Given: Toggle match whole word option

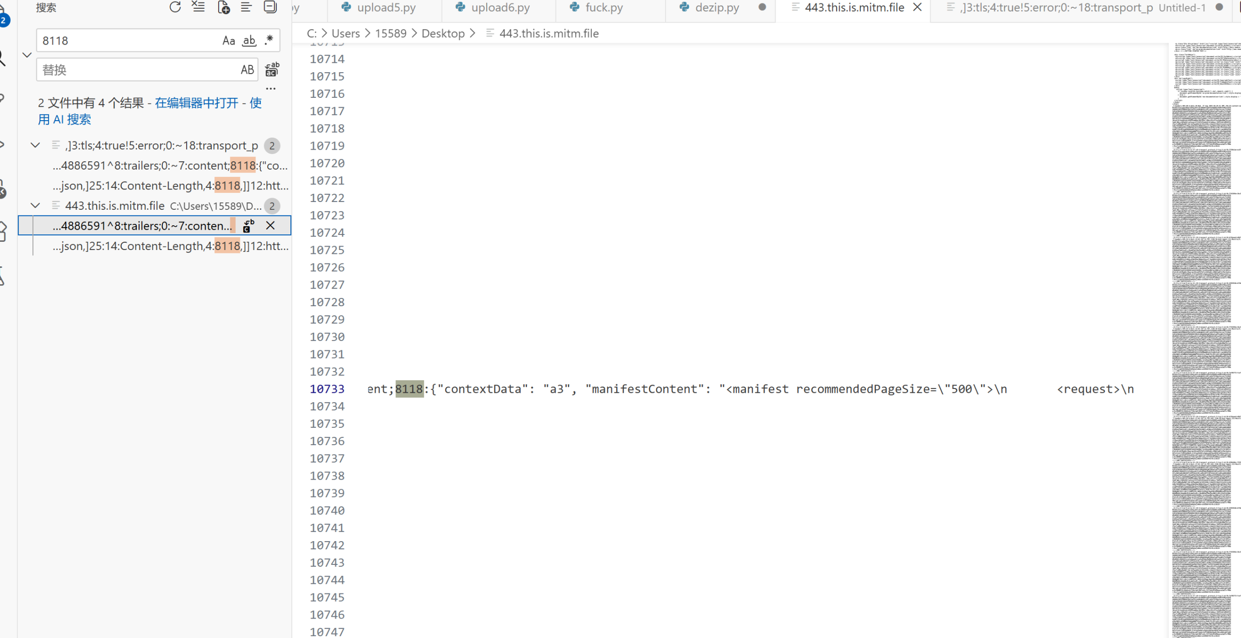Looking at the screenshot, I should click(x=249, y=41).
